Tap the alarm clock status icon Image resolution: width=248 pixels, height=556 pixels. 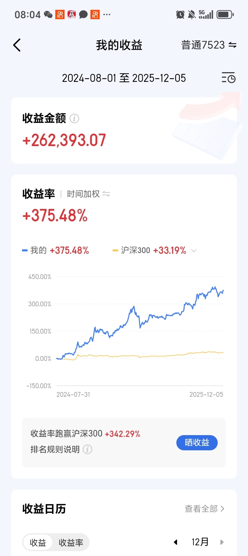tap(180, 15)
